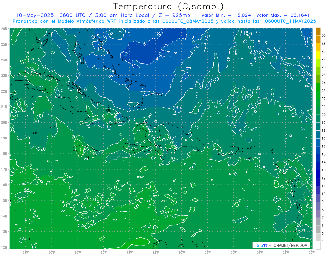Click the '30' label on the color scale
331x256 pixels.
[324, 35]
